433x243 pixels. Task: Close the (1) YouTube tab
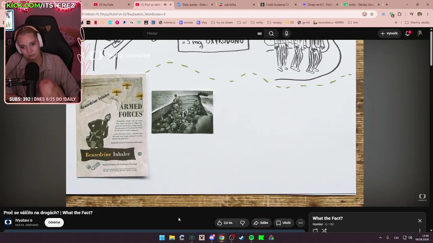point(129,5)
